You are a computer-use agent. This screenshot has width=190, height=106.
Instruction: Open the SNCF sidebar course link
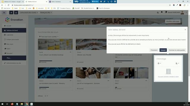pyautogui.click(x=14, y=49)
